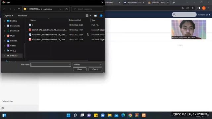The image size is (212, 119).
Task: Expand the Desktop tree node
Action: [4, 21]
